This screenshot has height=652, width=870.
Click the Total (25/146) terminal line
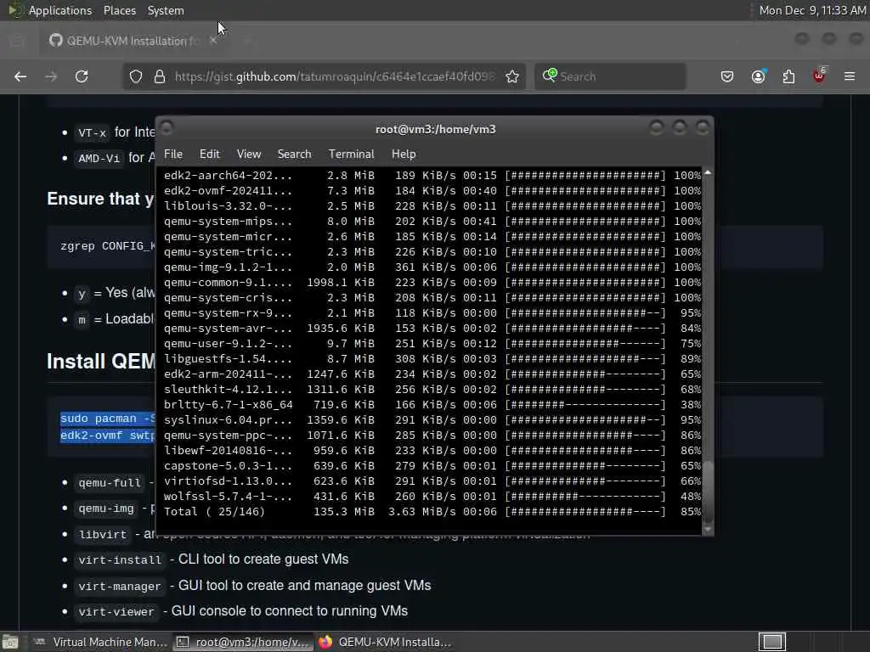[432, 512]
